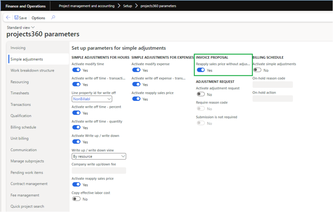Switch to Work breakdown structure tab

click(x=32, y=71)
